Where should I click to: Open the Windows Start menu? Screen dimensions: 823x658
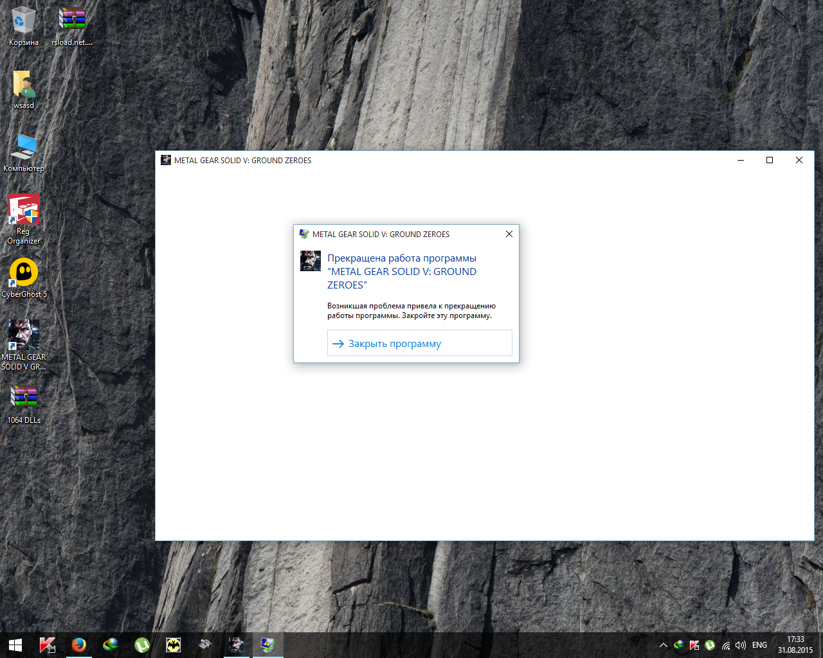pyautogui.click(x=15, y=645)
